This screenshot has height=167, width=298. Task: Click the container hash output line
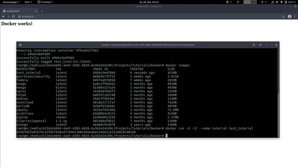pos(76,132)
